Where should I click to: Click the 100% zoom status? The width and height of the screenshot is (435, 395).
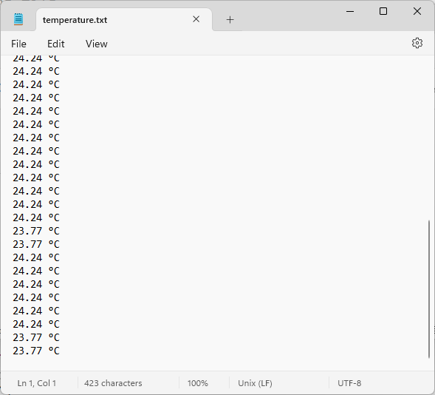(x=197, y=383)
